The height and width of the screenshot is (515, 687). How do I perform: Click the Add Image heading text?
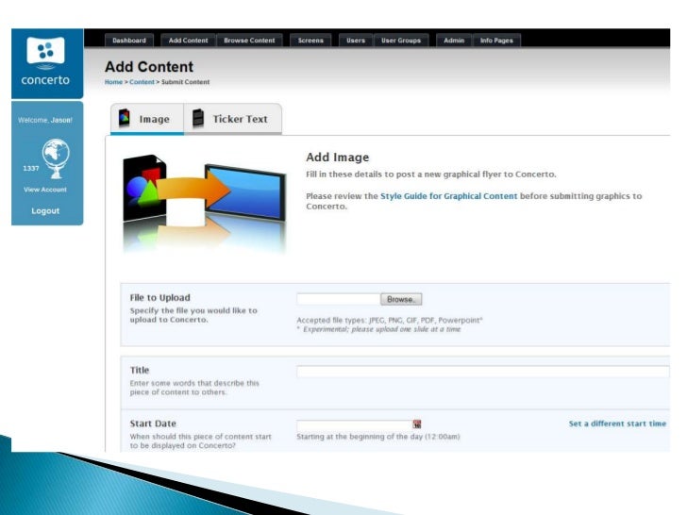[x=338, y=158]
